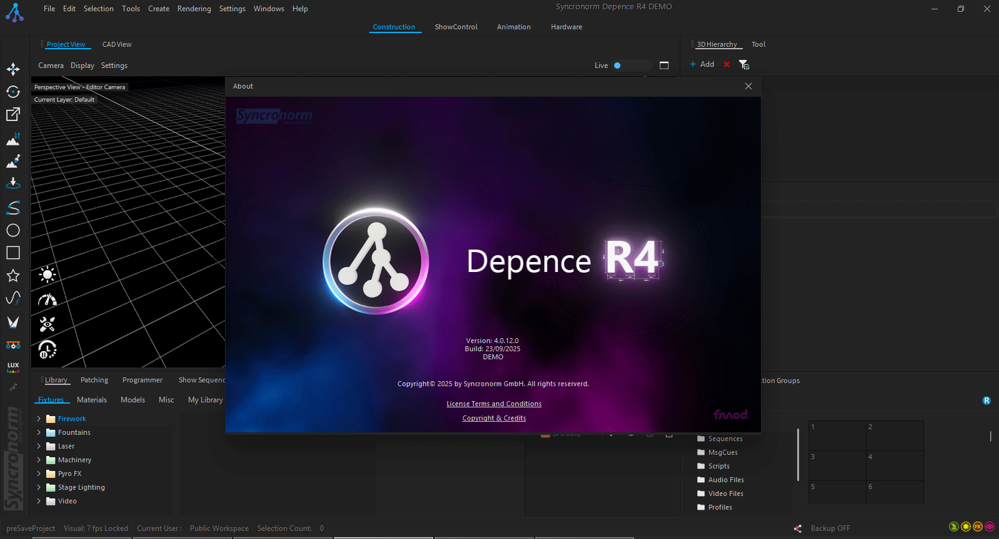Expand the Pyro FX folder

[x=39, y=473]
